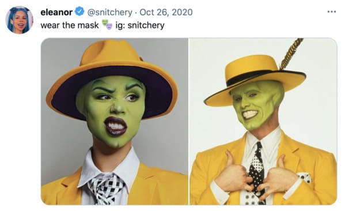Open the three-dot more options menu
The width and height of the screenshot is (345, 211).
(331, 12)
